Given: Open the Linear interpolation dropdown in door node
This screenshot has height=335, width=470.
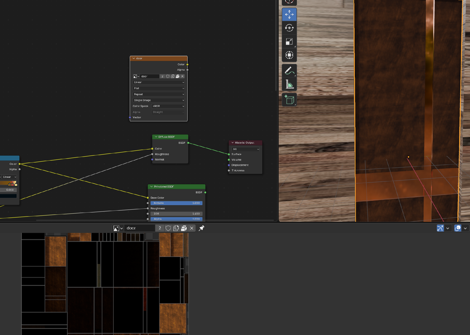Looking at the screenshot, I should (x=159, y=82).
